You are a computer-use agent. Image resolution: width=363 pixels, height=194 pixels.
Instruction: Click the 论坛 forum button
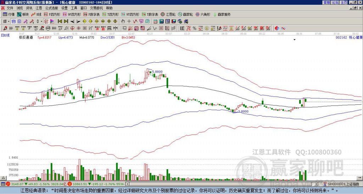[x=335, y=2]
